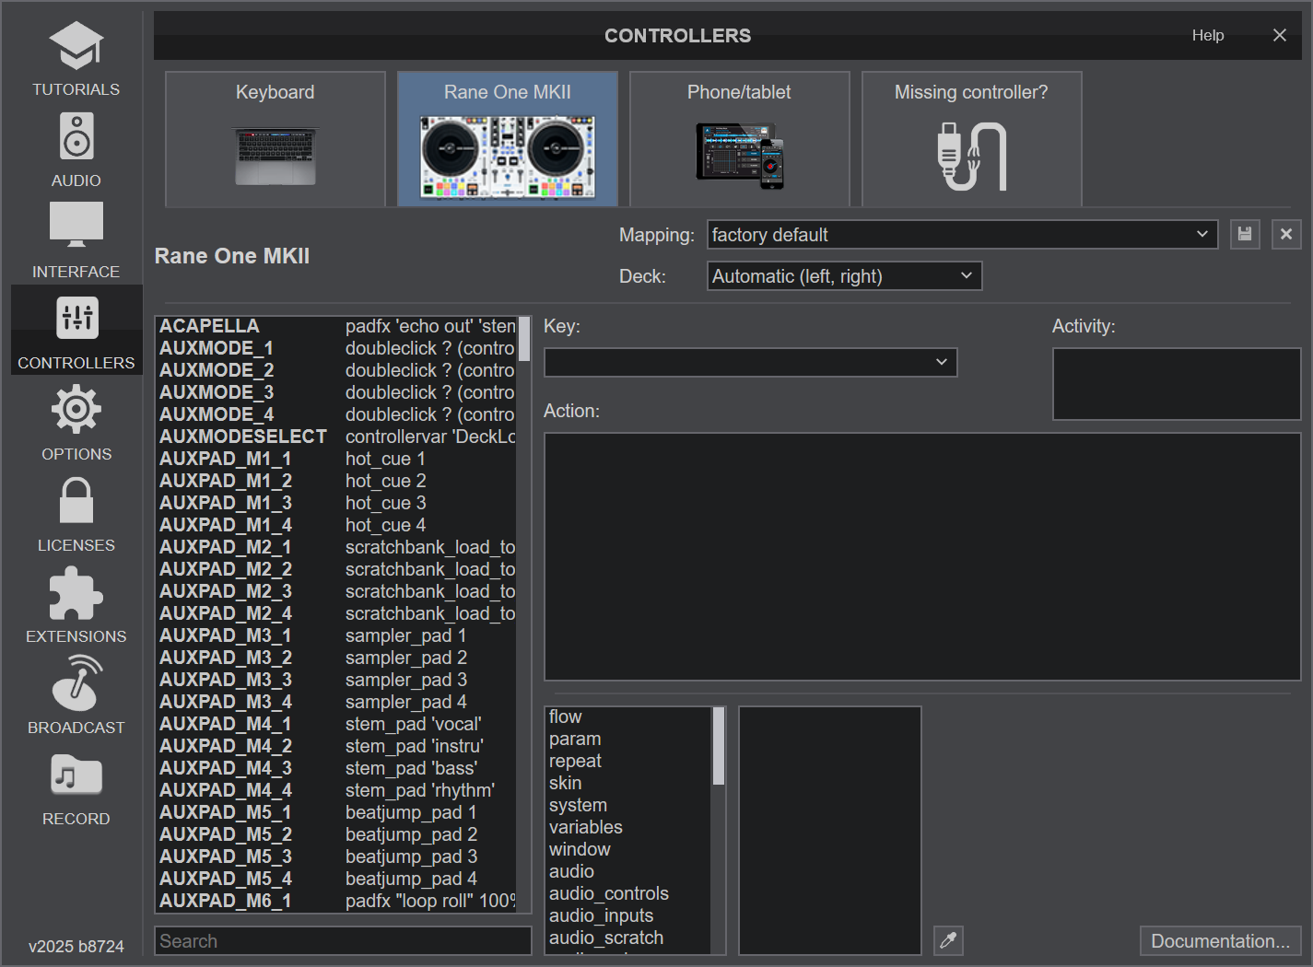Delete mapping with X icon
This screenshot has height=967, width=1313.
[1286, 234]
